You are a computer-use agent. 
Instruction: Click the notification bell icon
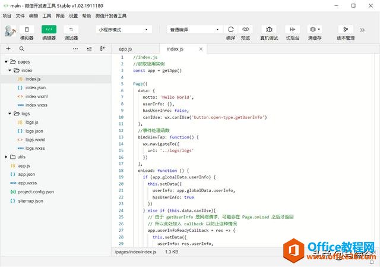(x=372, y=262)
